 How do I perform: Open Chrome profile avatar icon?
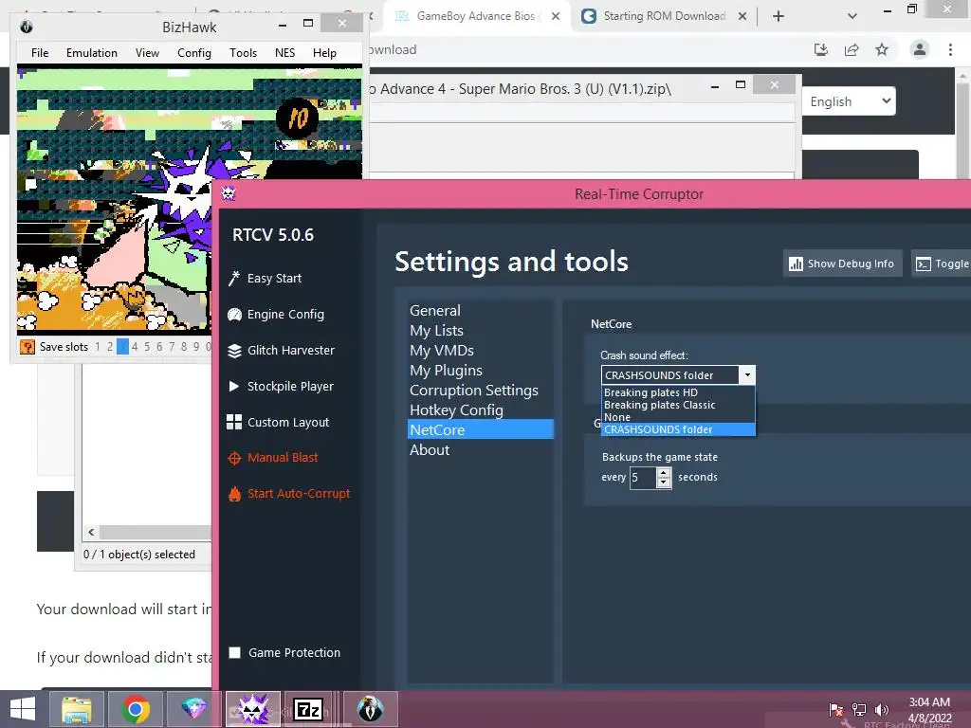click(920, 49)
